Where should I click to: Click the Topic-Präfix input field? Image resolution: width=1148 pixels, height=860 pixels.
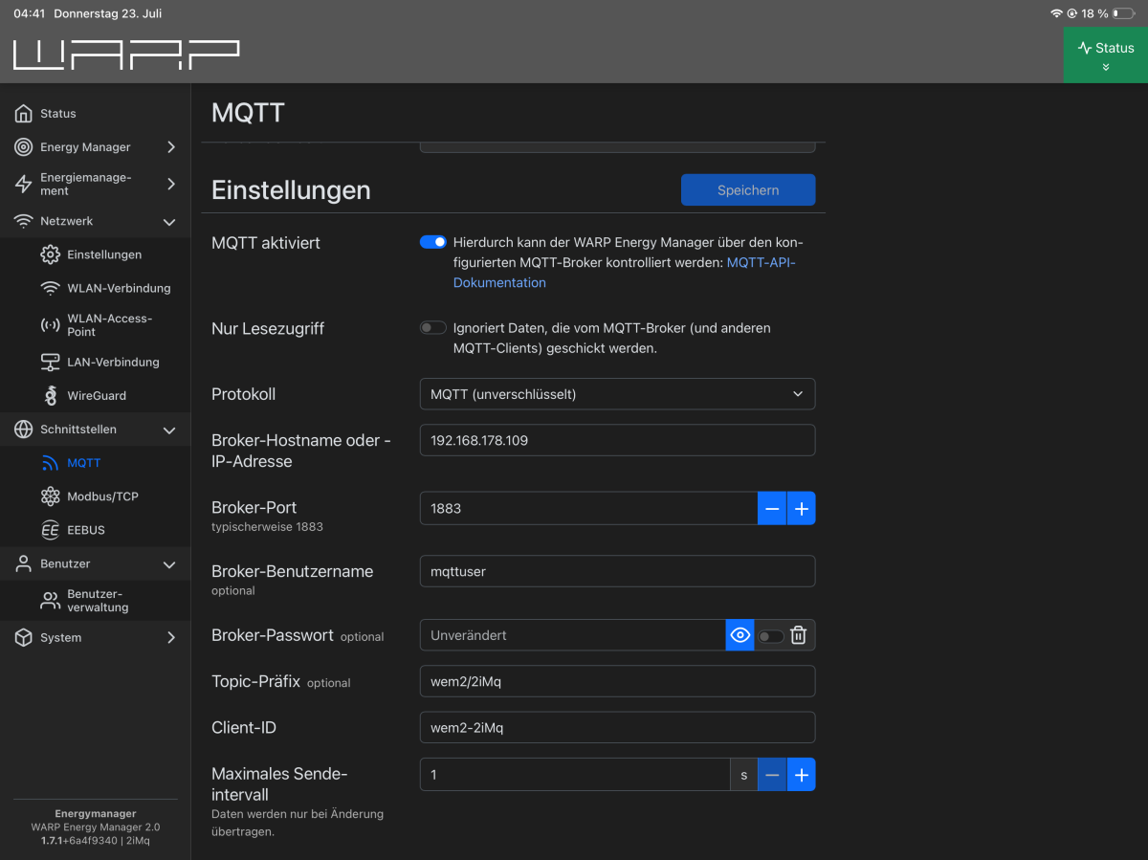coord(617,681)
